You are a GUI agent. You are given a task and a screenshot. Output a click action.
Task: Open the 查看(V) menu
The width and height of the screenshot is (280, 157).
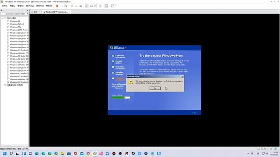coord(21,6)
